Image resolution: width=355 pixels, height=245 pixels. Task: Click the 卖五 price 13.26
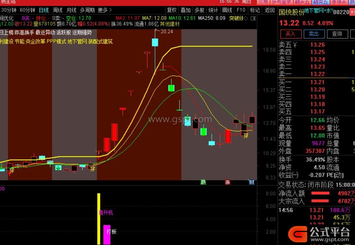click(x=317, y=45)
